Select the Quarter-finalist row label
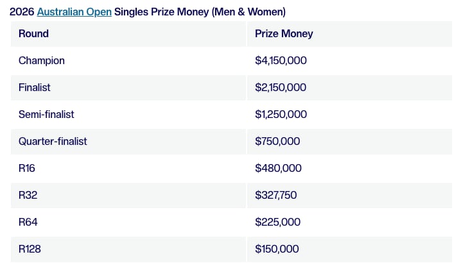 click(x=53, y=141)
